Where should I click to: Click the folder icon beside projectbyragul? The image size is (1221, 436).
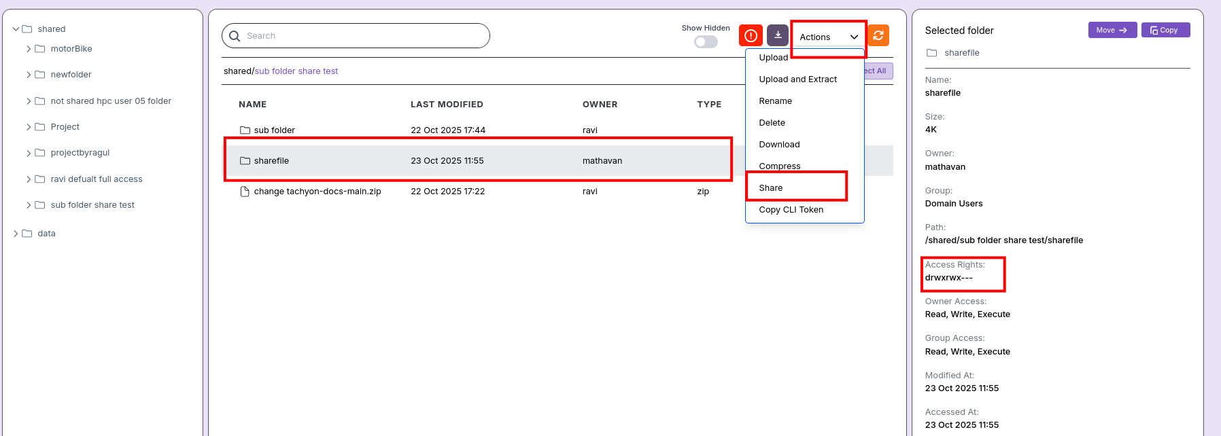(x=40, y=153)
